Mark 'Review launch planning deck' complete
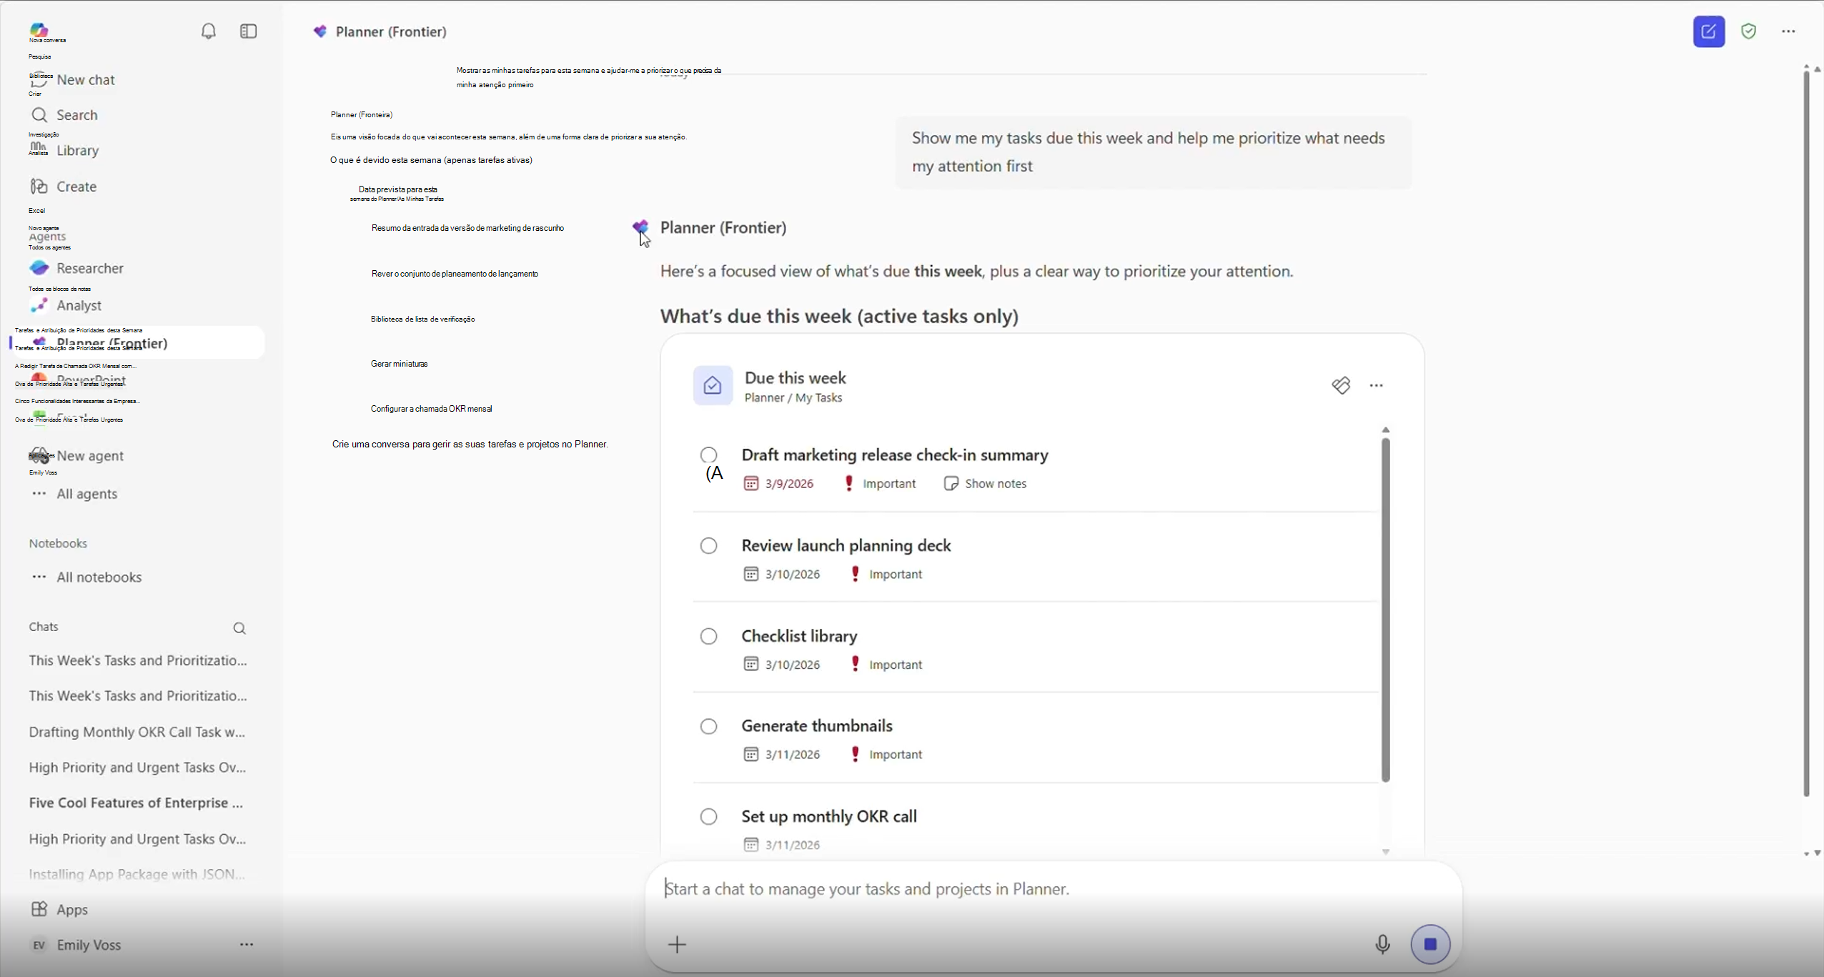 point(708,546)
